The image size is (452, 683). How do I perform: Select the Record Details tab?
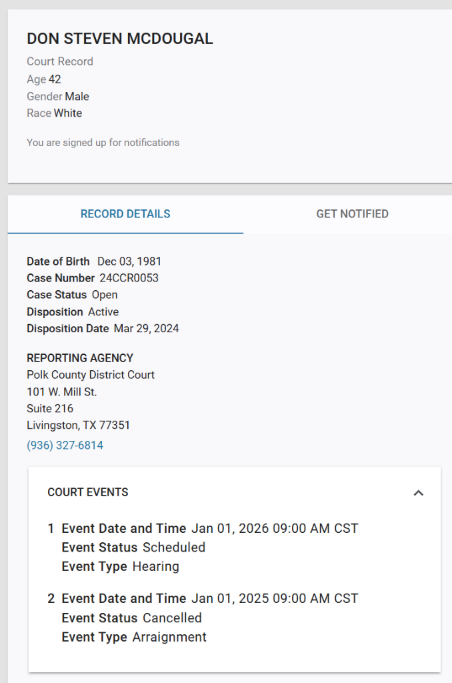(125, 214)
